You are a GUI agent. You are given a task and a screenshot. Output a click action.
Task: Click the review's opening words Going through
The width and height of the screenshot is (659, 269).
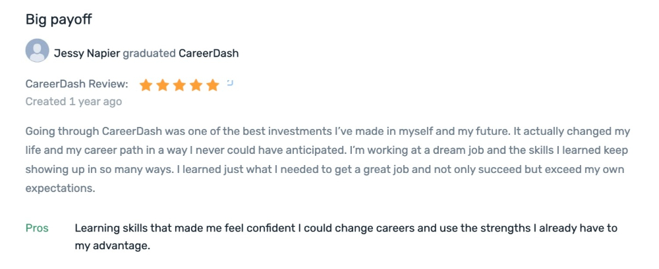(62, 132)
